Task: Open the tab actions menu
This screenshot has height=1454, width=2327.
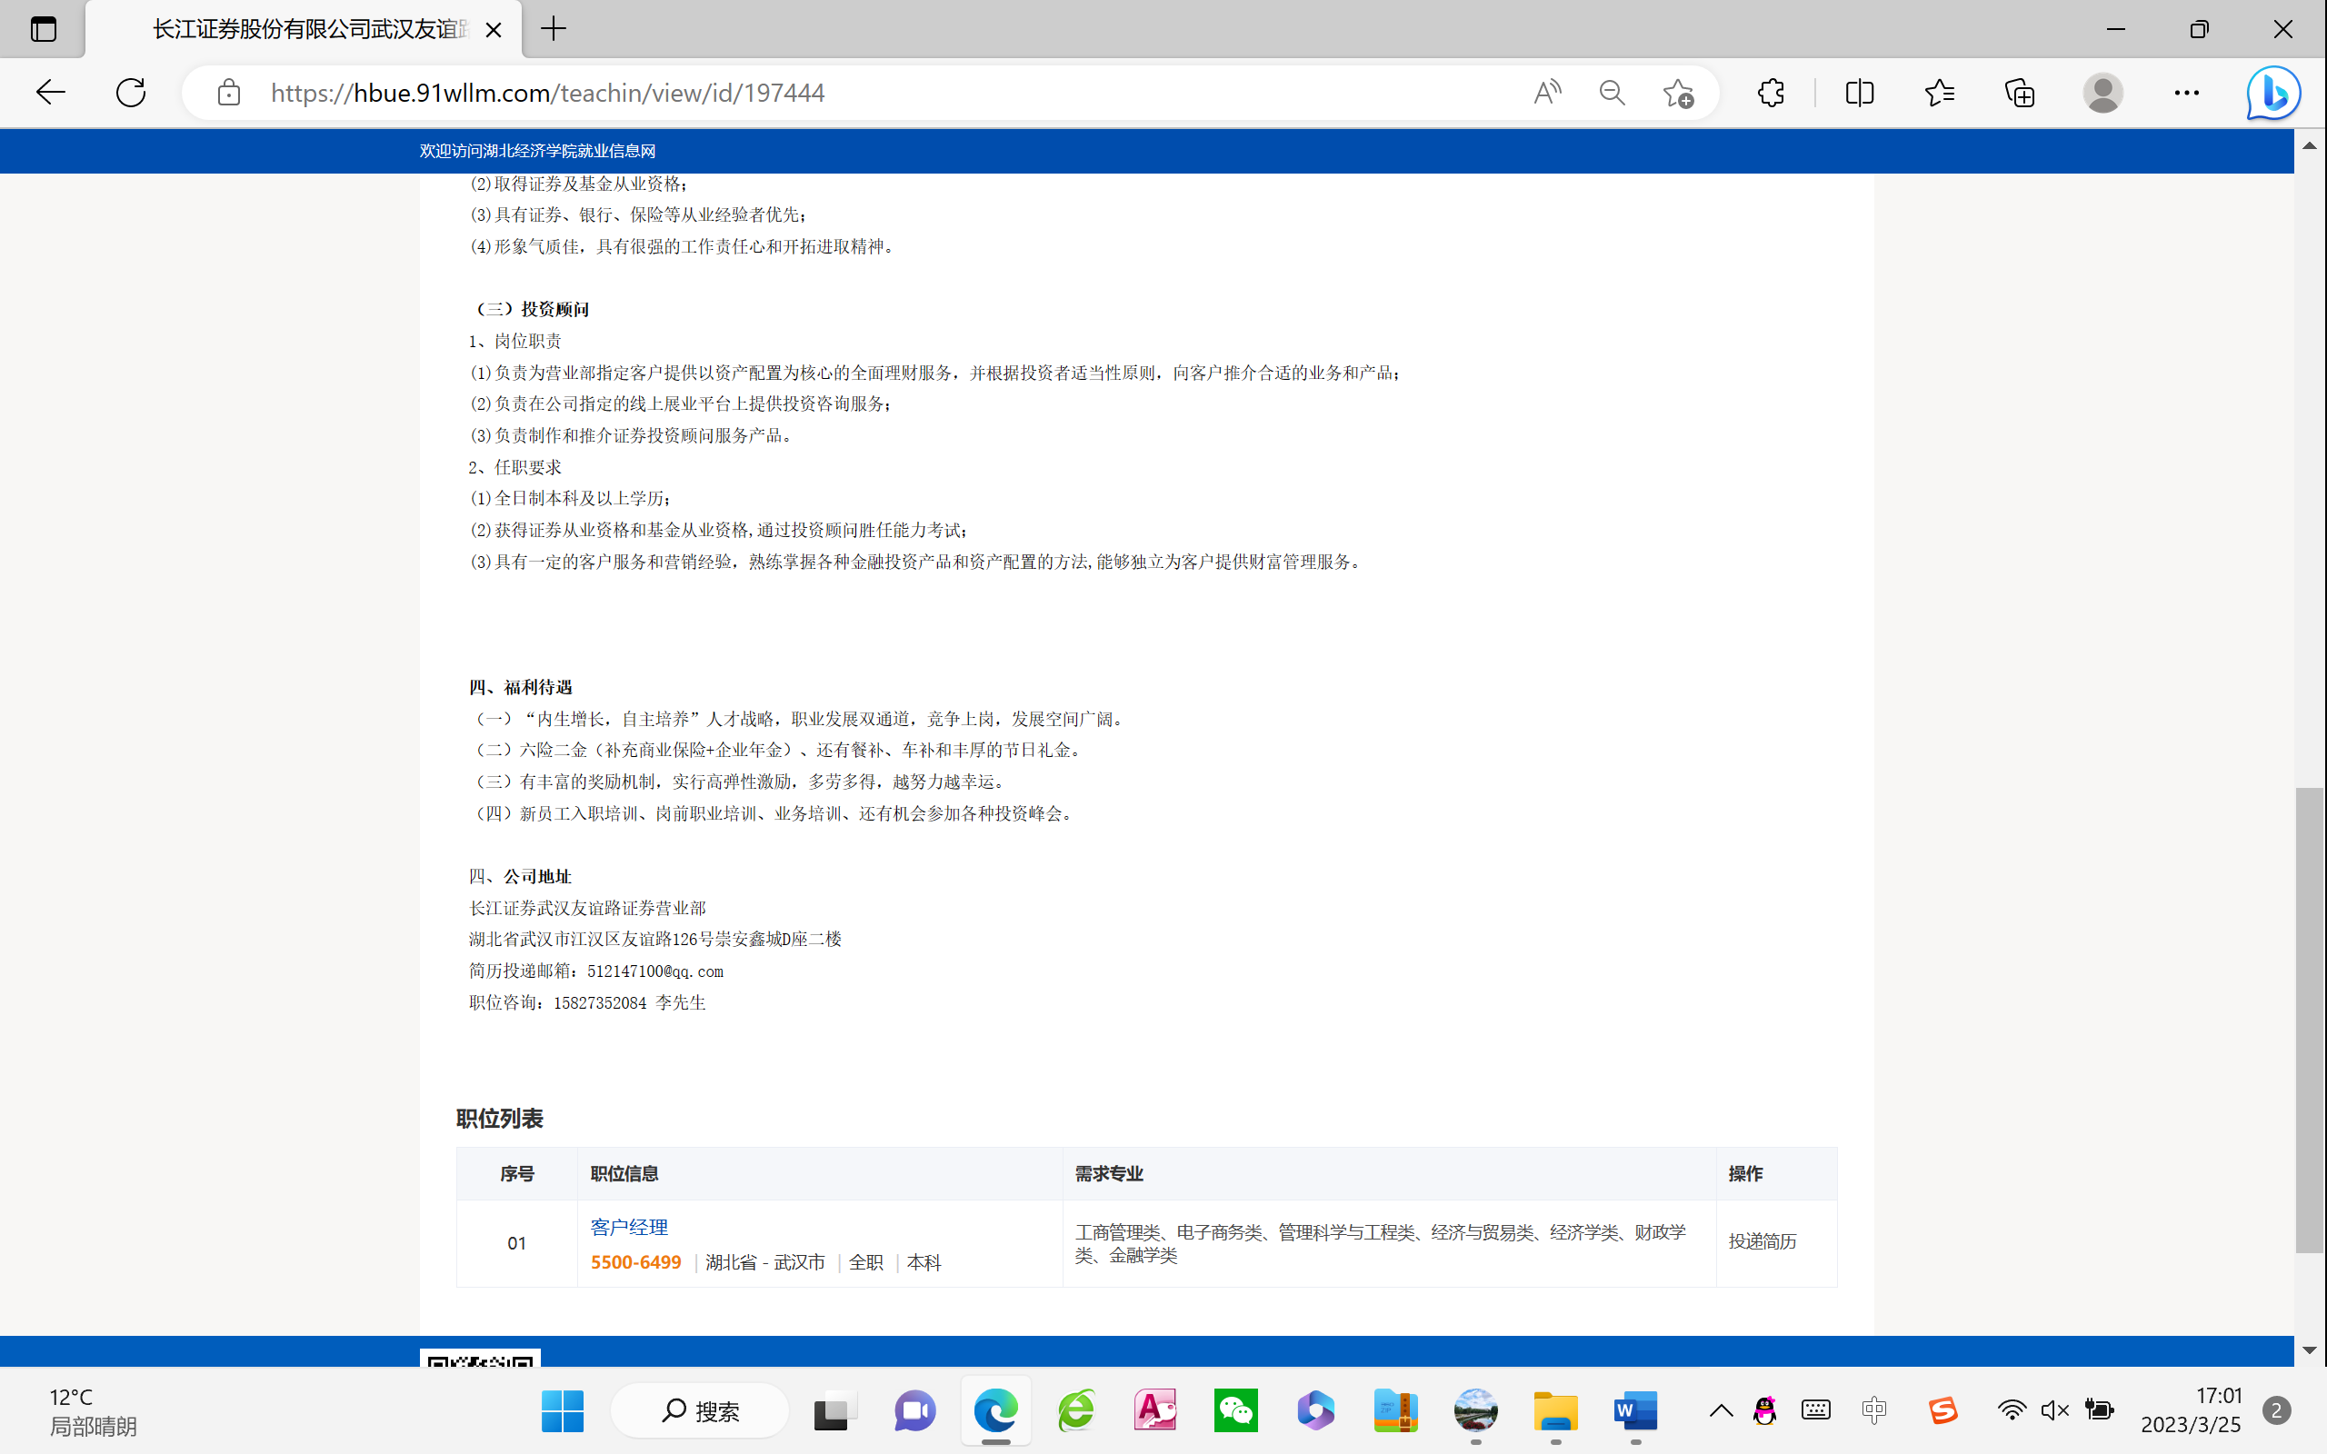Action: coord(44,29)
